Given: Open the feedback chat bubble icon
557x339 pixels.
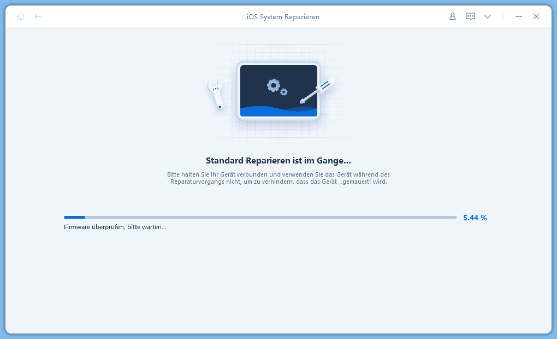Looking at the screenshot, I should [470, 16].
